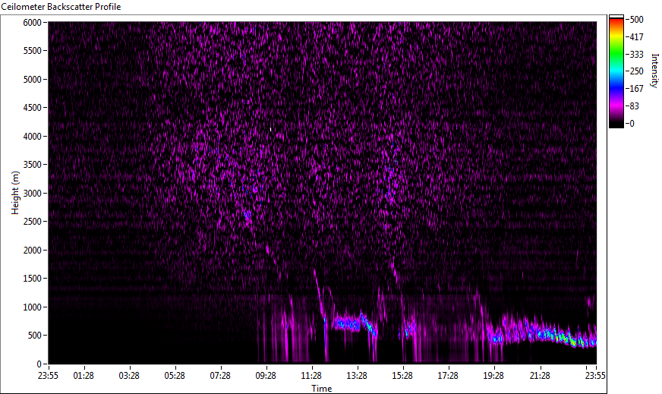
Task: Select the 2000 height axis value
Action: coord(32,251)
